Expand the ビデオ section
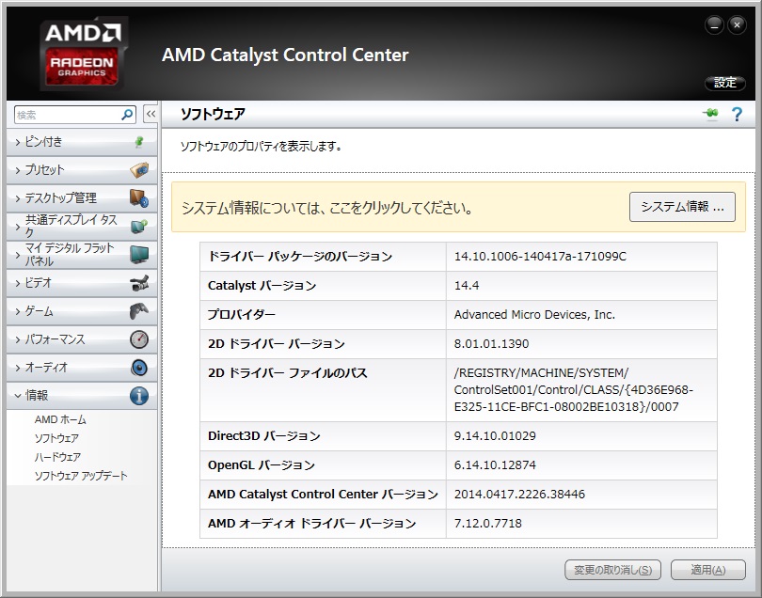The height and width of the screenshot is (598, 762). point(82,283)
